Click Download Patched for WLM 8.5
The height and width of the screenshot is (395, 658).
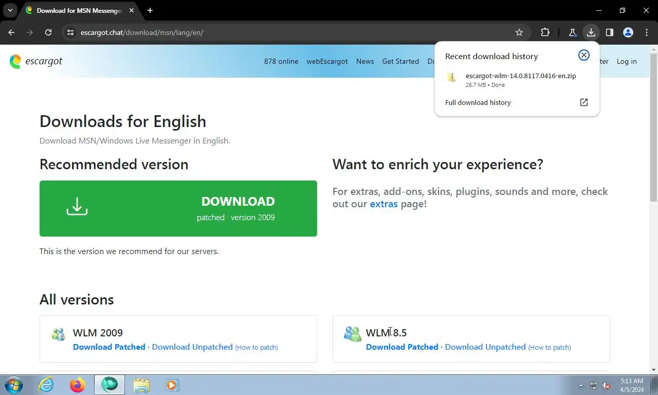point(402,347)
